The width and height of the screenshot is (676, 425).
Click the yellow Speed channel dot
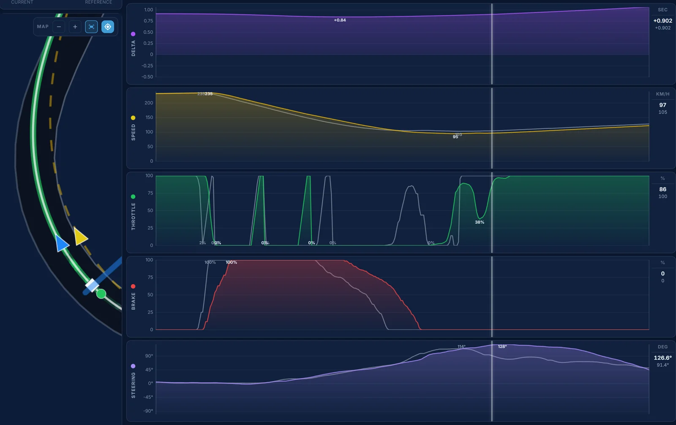pos(133,118)
